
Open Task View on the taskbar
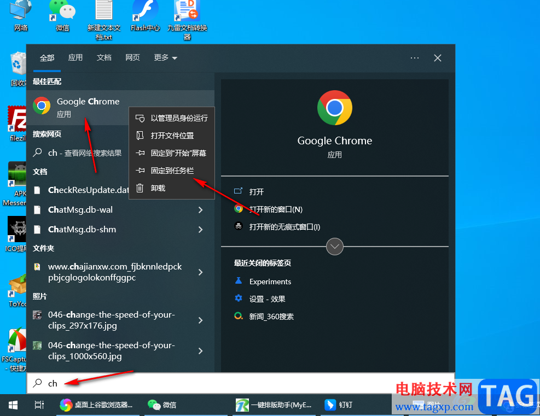coord(39,405)
